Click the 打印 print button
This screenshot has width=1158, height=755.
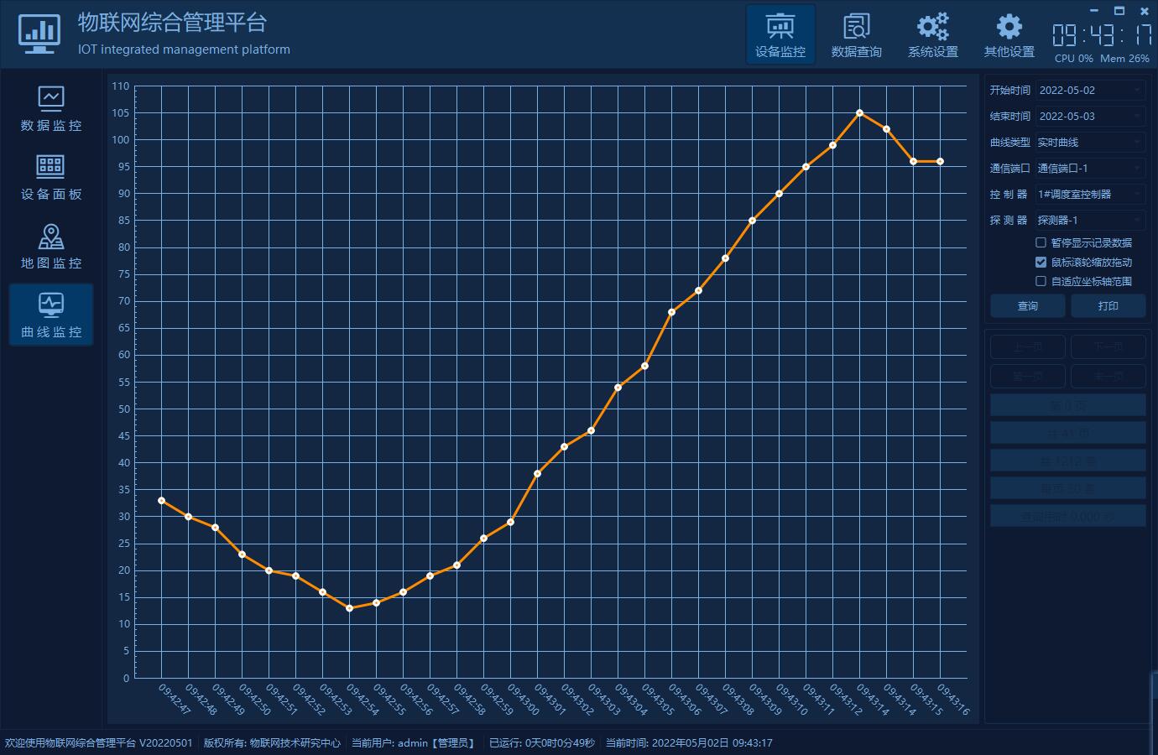[1108, 306]
